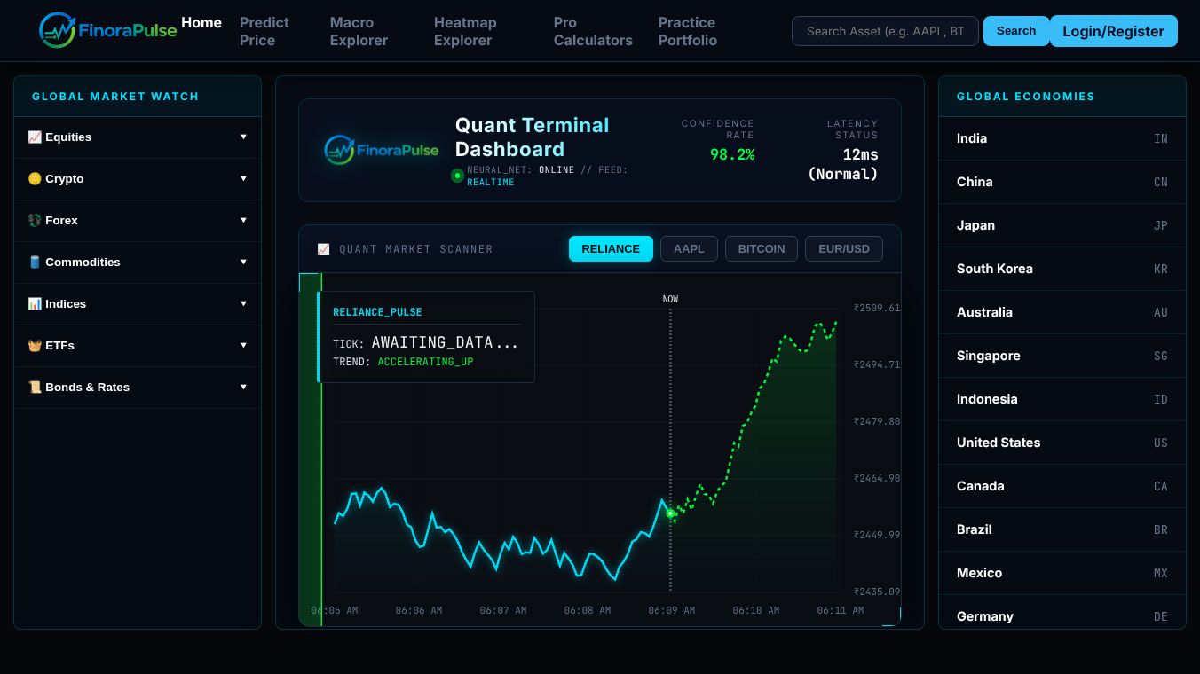Click the NOW marker on the chart
1200x674 pixels.
pos(670,300)
